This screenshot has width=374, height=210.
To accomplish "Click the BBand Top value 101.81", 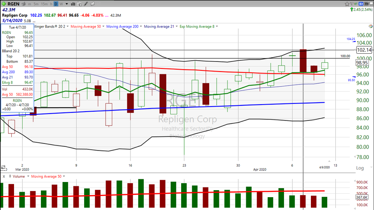I will pos(28,56).
